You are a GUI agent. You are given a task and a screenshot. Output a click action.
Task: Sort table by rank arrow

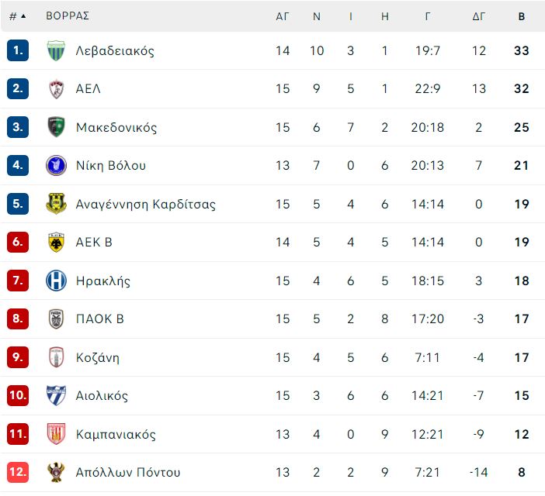click(23, 16)
